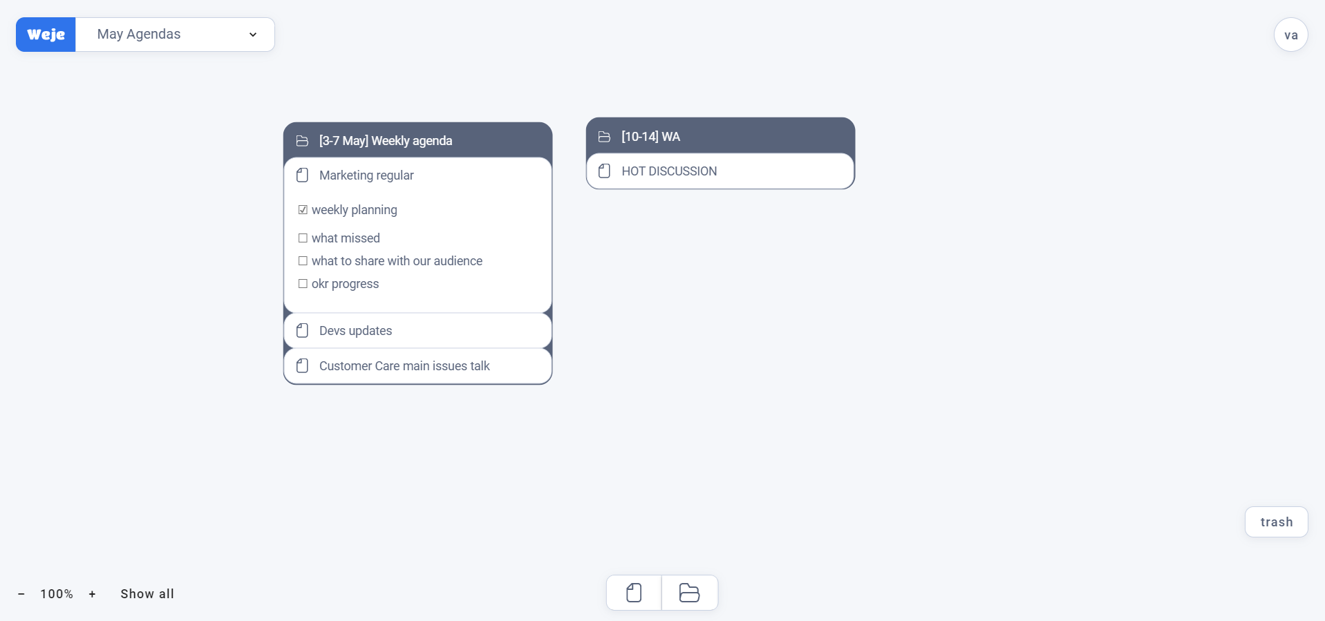Create a new card using bottom toolbar icon
Viewport: 1325px width, 621px height.
click(x=633, y=592)
